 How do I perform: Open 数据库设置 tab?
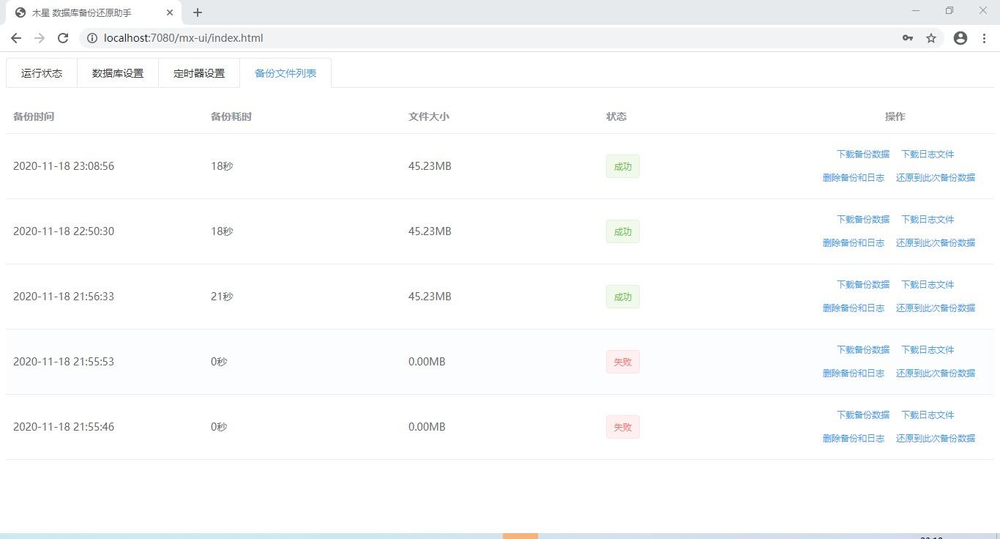[118, 73]
